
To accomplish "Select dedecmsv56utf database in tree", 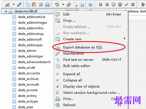I will click(x=26, y=11).
